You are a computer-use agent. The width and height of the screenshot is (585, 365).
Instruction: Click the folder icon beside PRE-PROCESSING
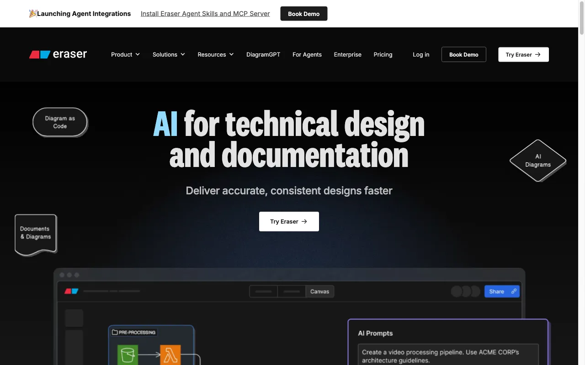click(115, 333)
